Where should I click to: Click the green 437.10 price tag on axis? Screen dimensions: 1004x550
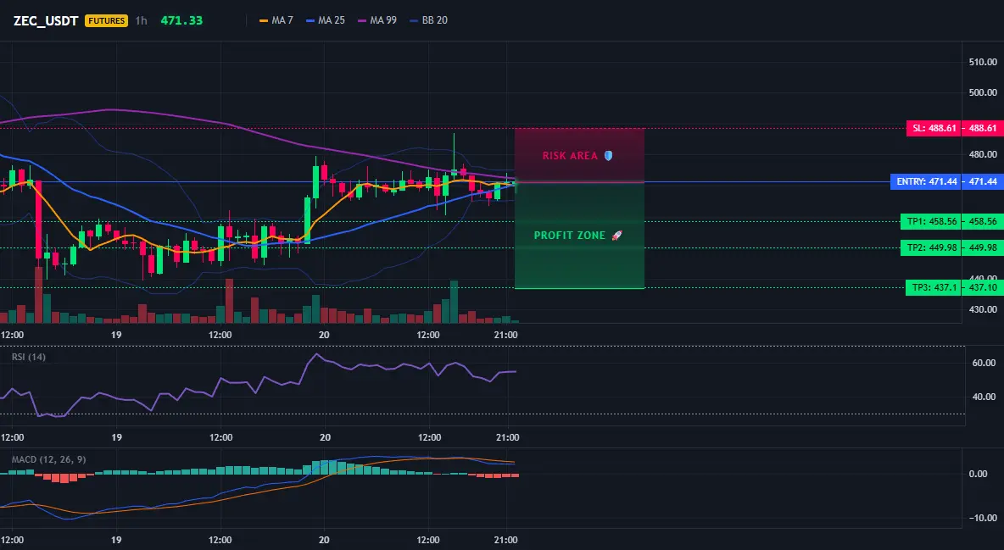click(x=983, y=287)
